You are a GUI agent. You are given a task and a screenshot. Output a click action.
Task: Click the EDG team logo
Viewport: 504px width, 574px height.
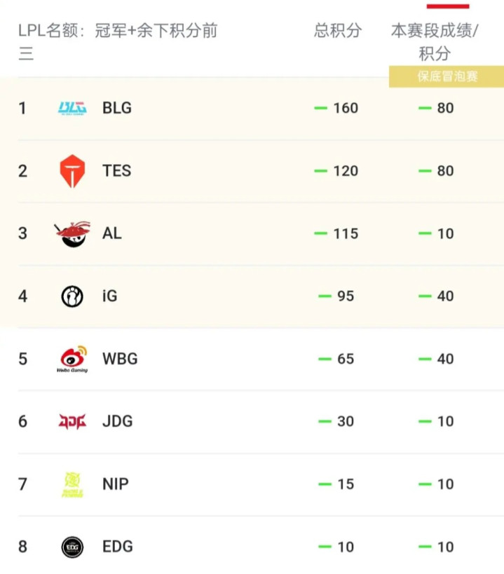click(x=71, y=547)
